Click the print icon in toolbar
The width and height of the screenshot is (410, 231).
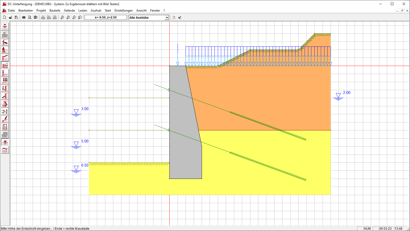click(x=24, y=17)
